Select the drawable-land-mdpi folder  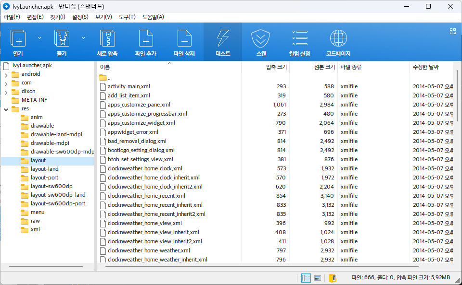(56, 134)
